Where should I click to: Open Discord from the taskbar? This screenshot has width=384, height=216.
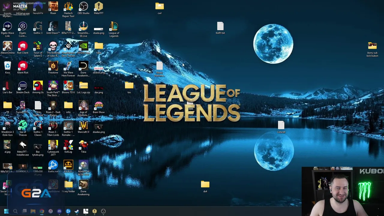[x=59, y=211]
